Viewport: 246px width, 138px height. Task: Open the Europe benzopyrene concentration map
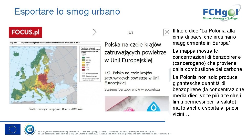(43, 75)
